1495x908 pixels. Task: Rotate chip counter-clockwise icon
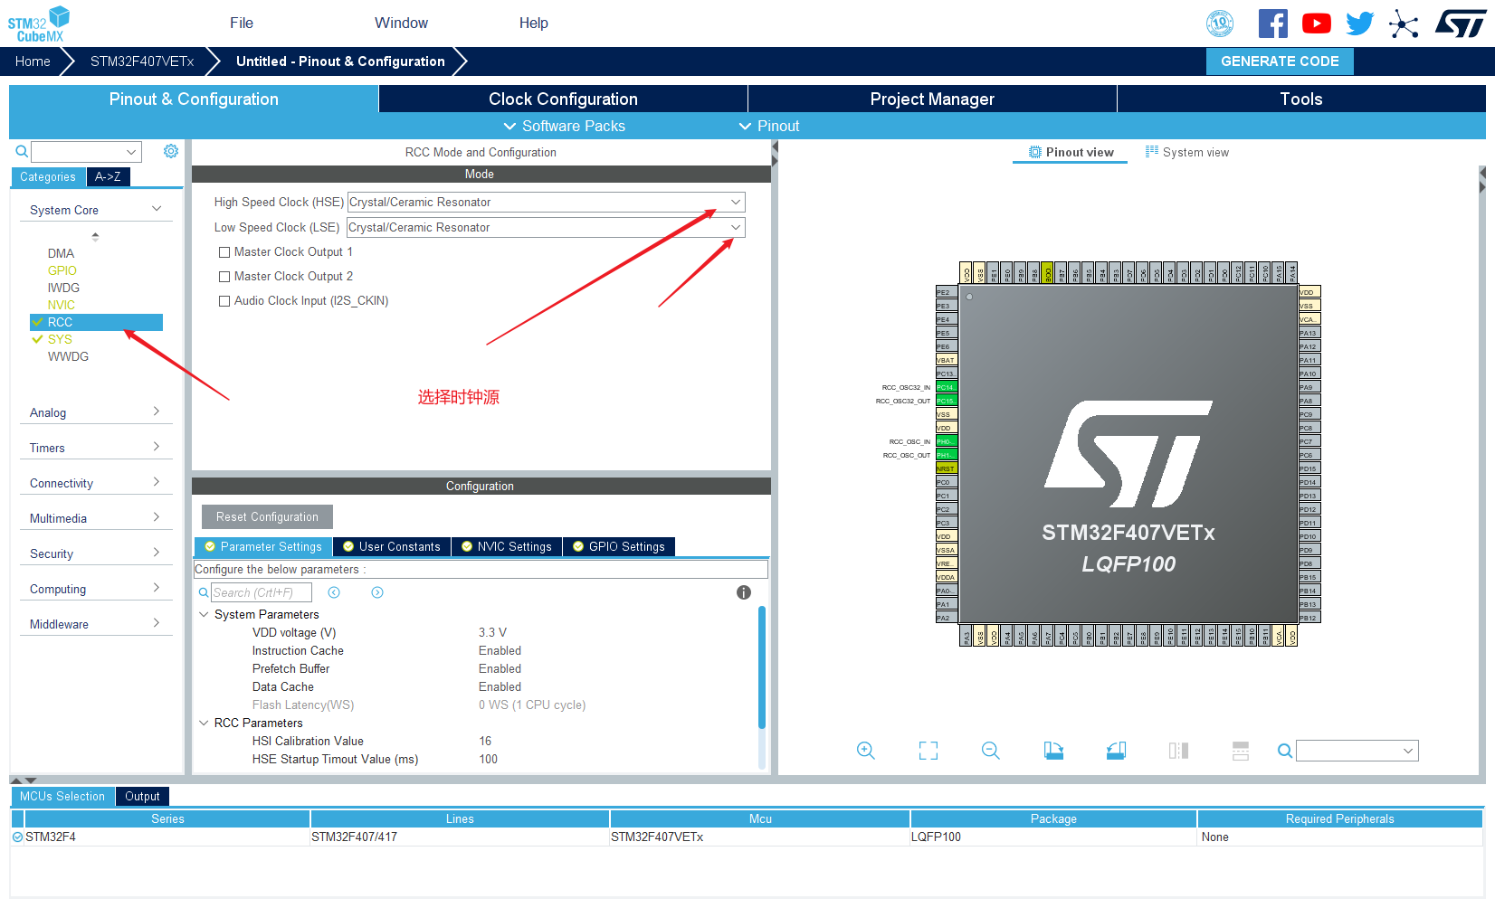[1116, 751]
